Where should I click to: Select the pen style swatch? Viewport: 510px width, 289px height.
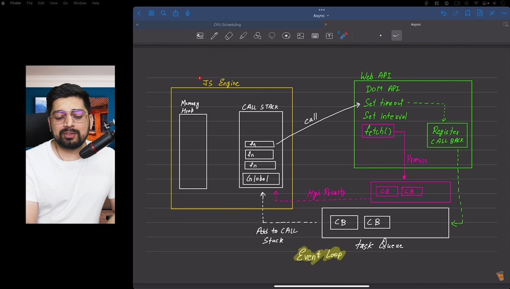tap(396, 36)
